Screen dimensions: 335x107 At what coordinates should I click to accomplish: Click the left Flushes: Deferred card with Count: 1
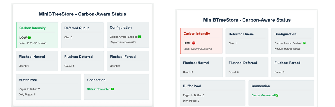82,61
